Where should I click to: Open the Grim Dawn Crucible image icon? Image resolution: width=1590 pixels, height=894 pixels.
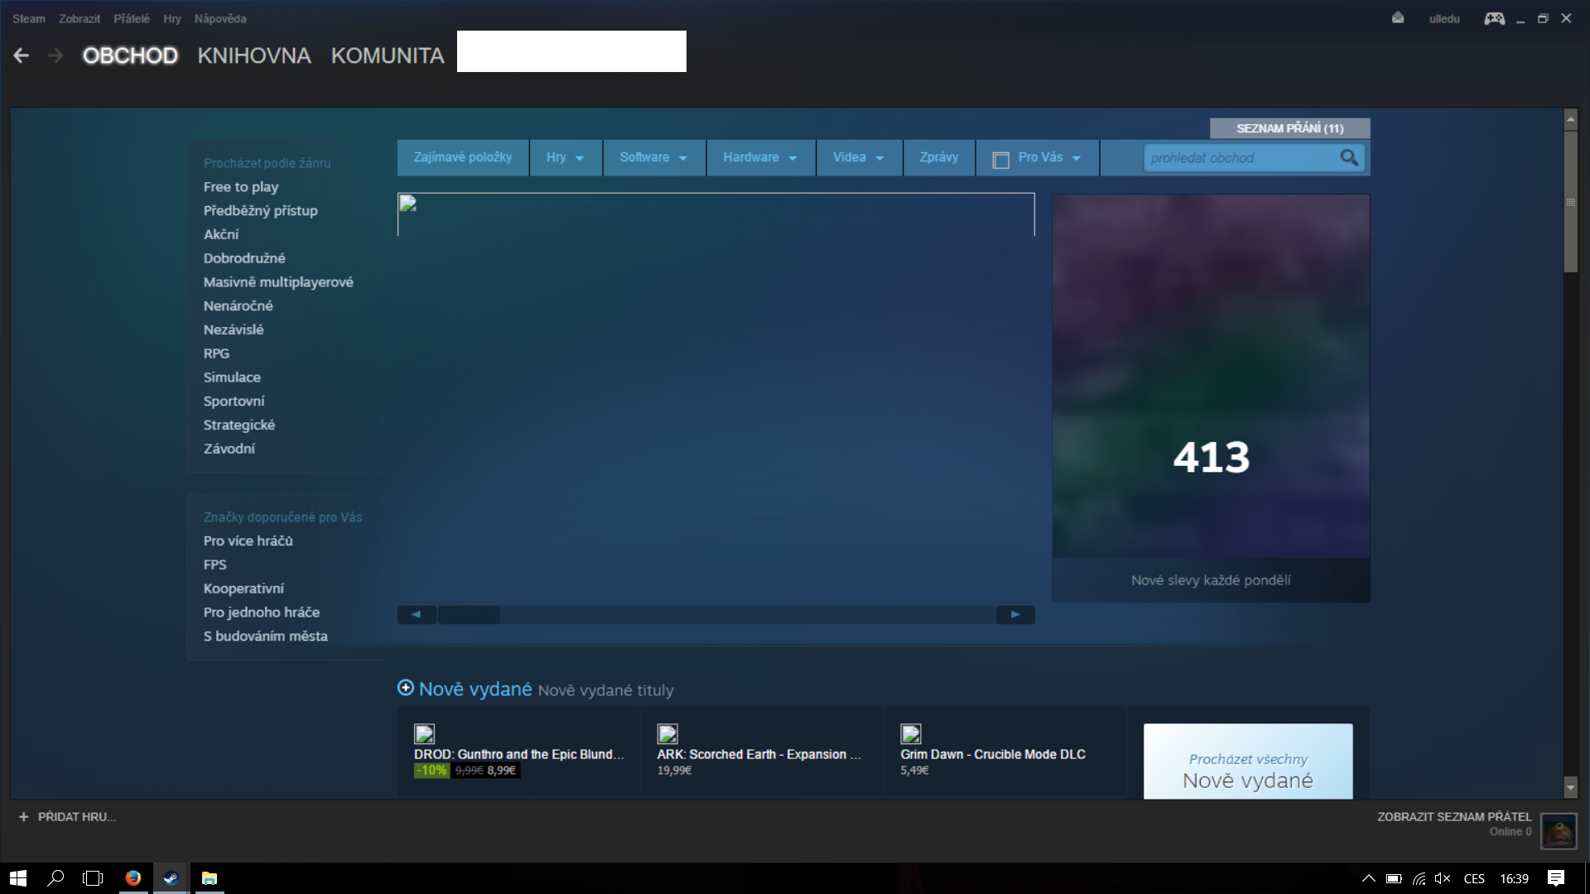click(x=911, y=733)
